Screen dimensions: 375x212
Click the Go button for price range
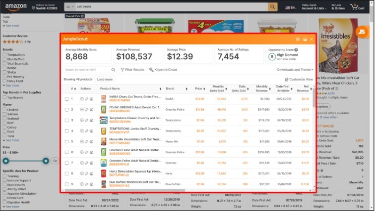click(x=55, y=161)
